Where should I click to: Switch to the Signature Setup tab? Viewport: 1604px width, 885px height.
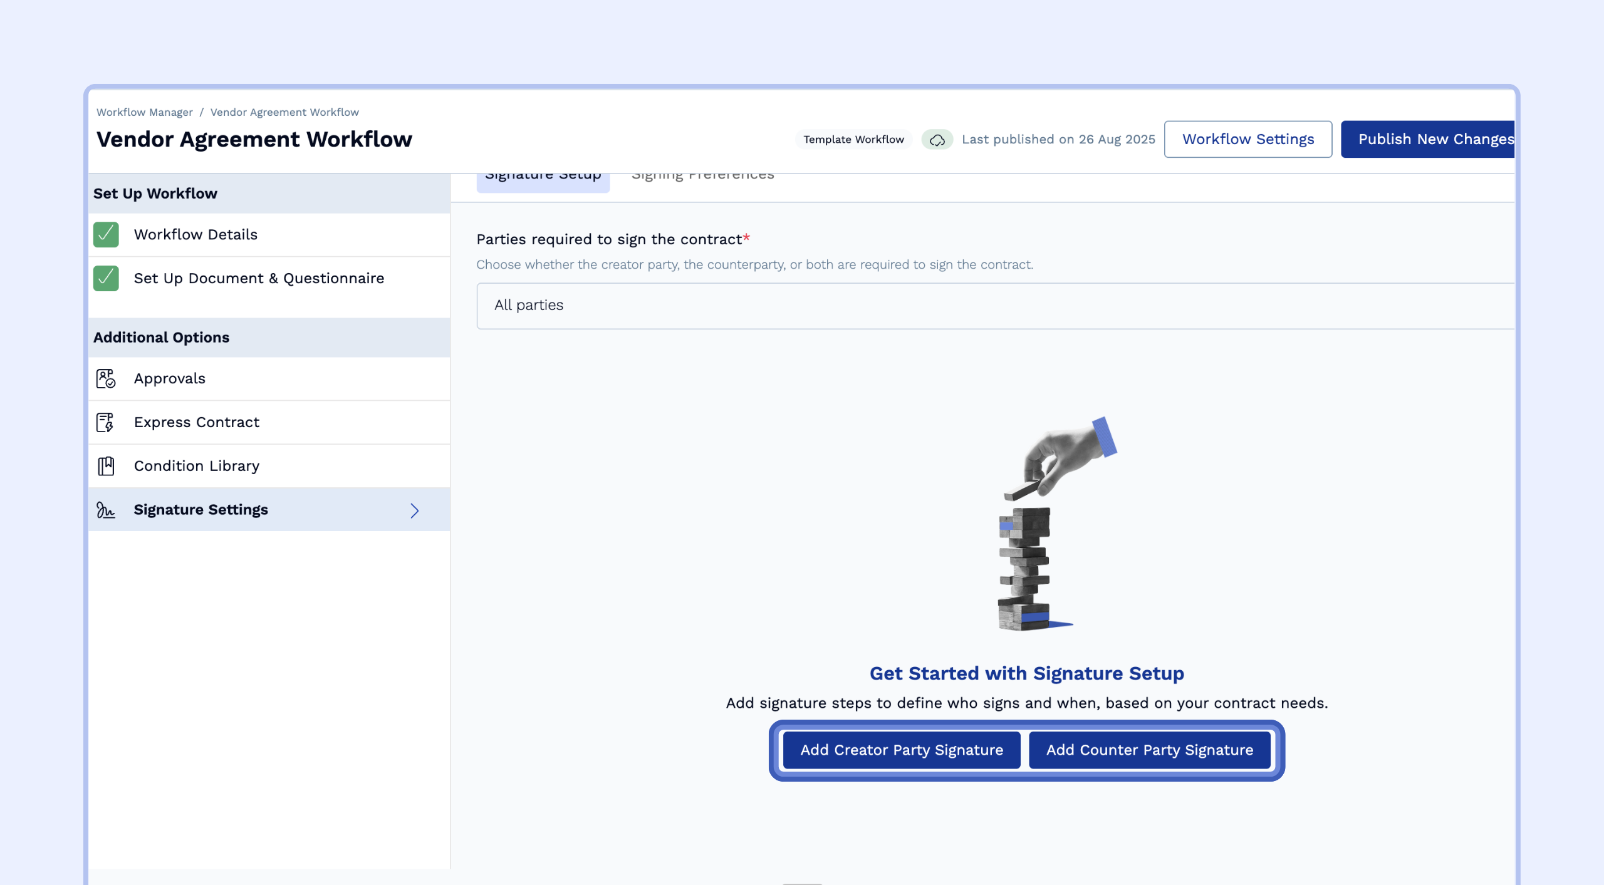(x=543, y=177)
